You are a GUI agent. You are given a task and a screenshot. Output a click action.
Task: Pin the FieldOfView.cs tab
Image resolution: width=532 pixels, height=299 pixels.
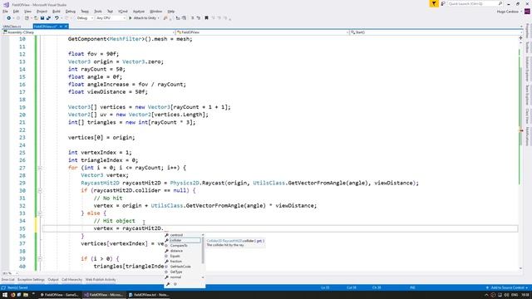[61, 26]
